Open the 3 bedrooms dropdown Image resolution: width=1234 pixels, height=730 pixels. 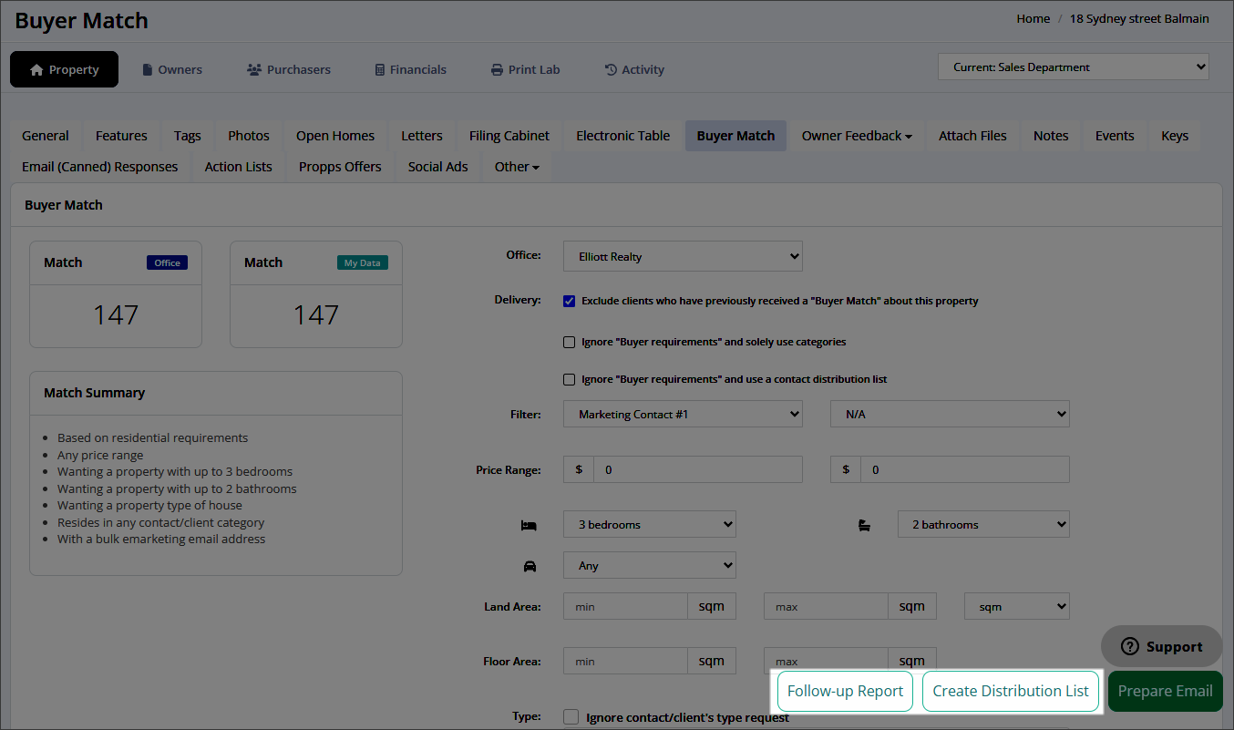(650, 524)
